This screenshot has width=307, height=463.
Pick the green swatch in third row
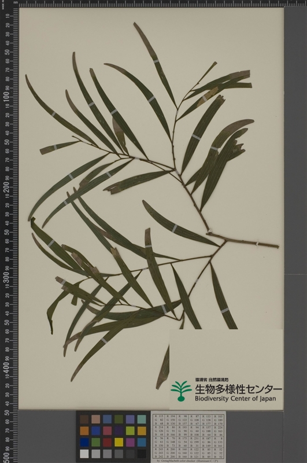click(95, 442)
